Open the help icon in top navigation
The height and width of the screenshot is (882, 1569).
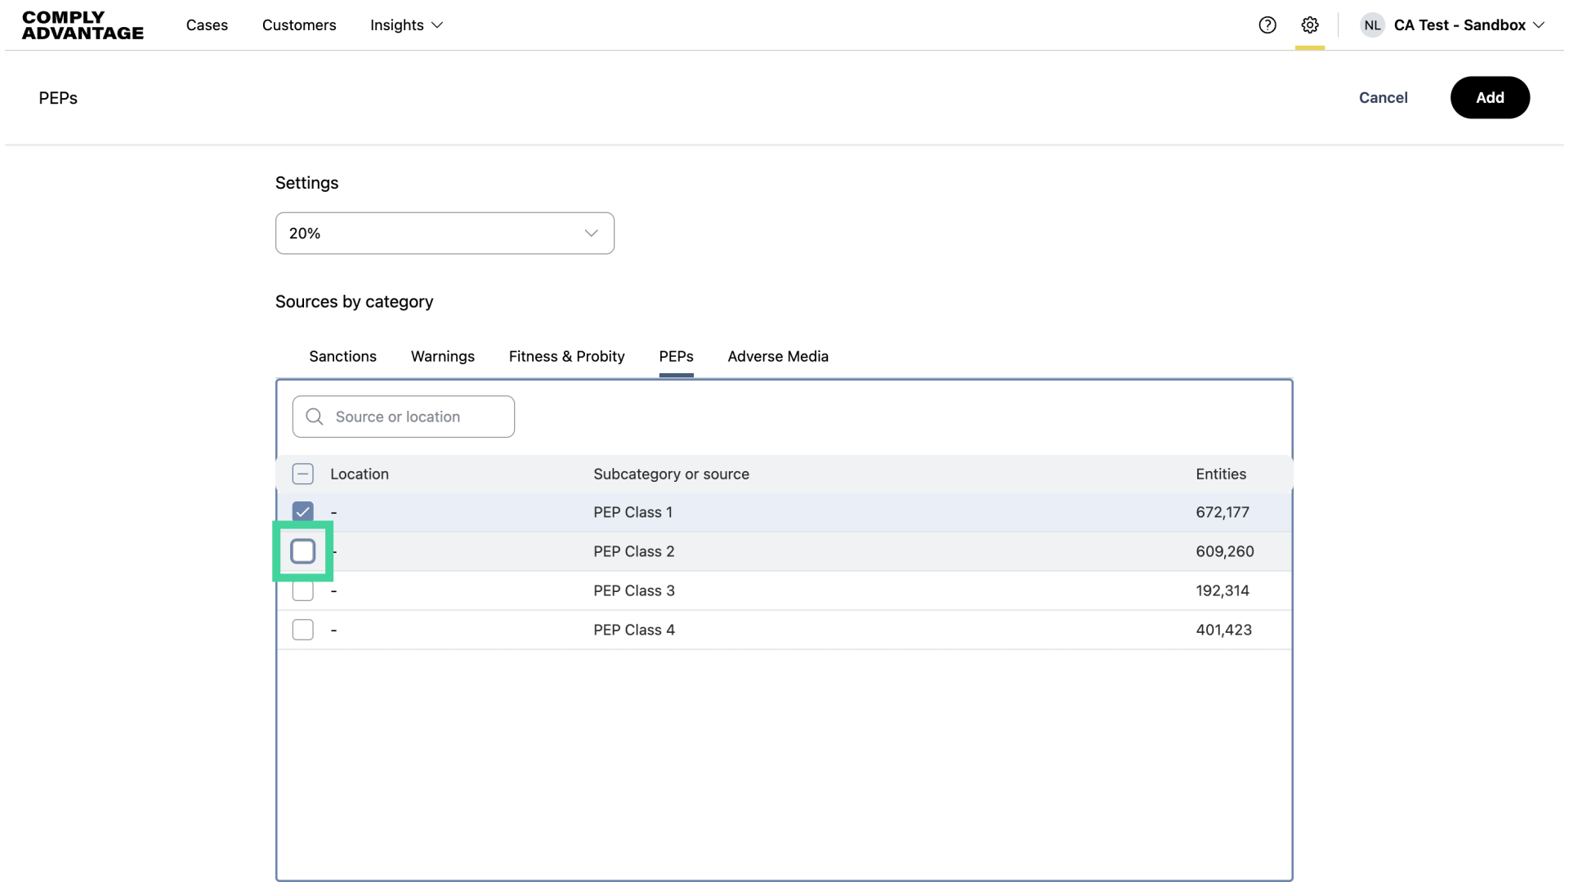point(1267,25)
